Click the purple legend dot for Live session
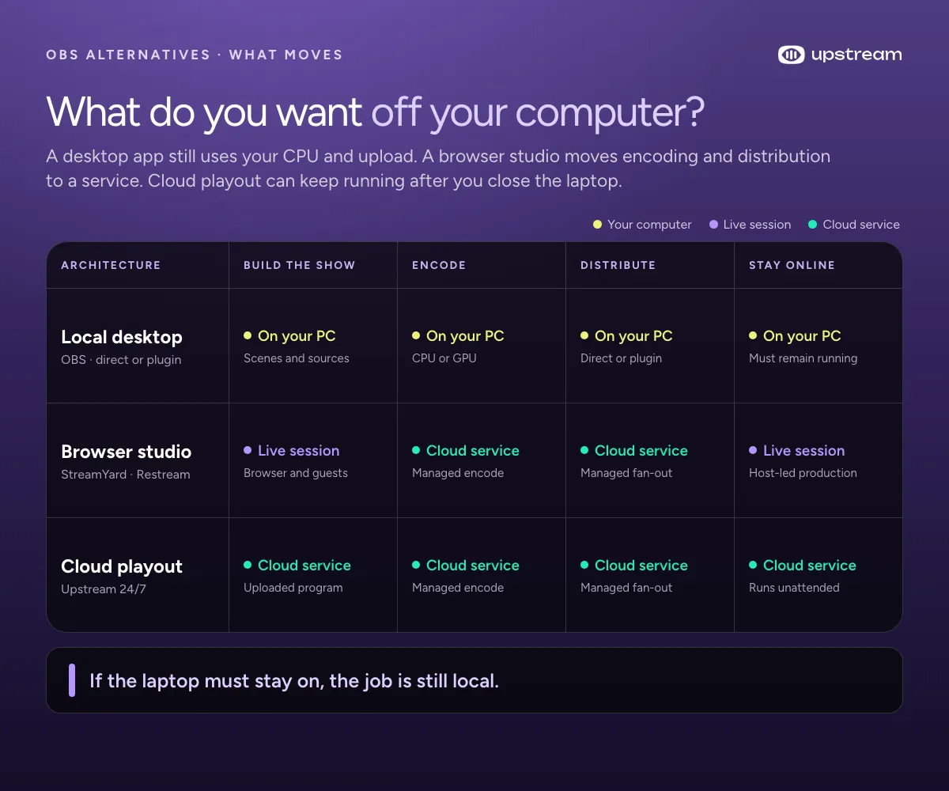Screen dimensions: 949x791 click(713, 225)
